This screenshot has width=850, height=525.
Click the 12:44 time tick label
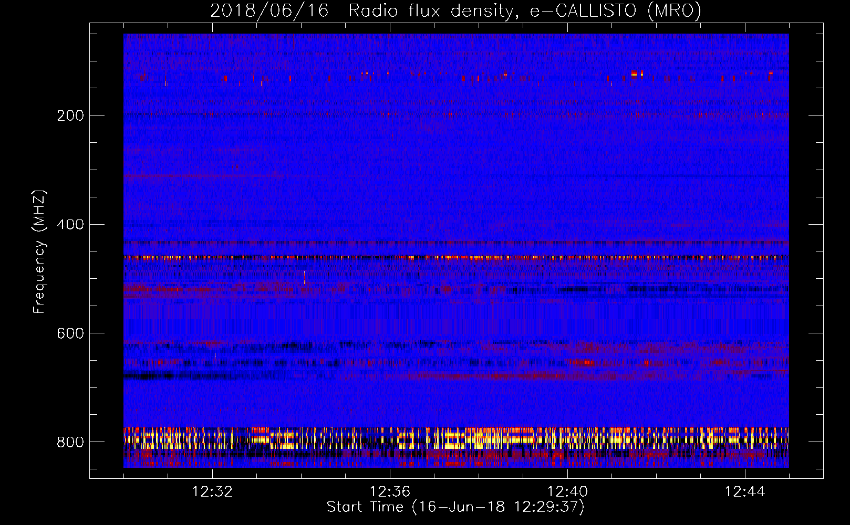click(745, 492)
